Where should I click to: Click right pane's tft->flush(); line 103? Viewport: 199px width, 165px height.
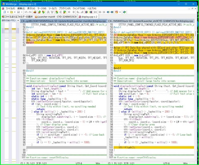tap(127, 148)
